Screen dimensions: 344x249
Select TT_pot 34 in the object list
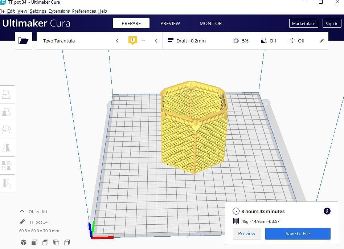pyautogui.click(x=38, y=222)
